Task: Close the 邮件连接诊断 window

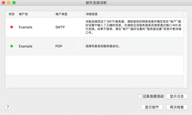Action: point(3,3)
